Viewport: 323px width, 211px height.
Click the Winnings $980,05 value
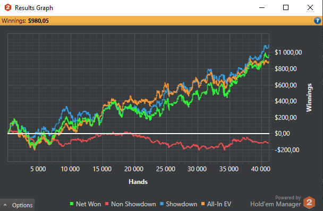point(38,21)
